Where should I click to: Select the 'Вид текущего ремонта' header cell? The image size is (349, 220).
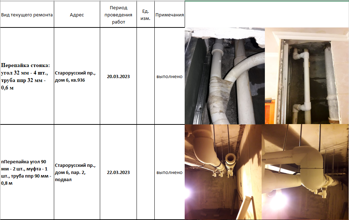[x=27, y=15]
